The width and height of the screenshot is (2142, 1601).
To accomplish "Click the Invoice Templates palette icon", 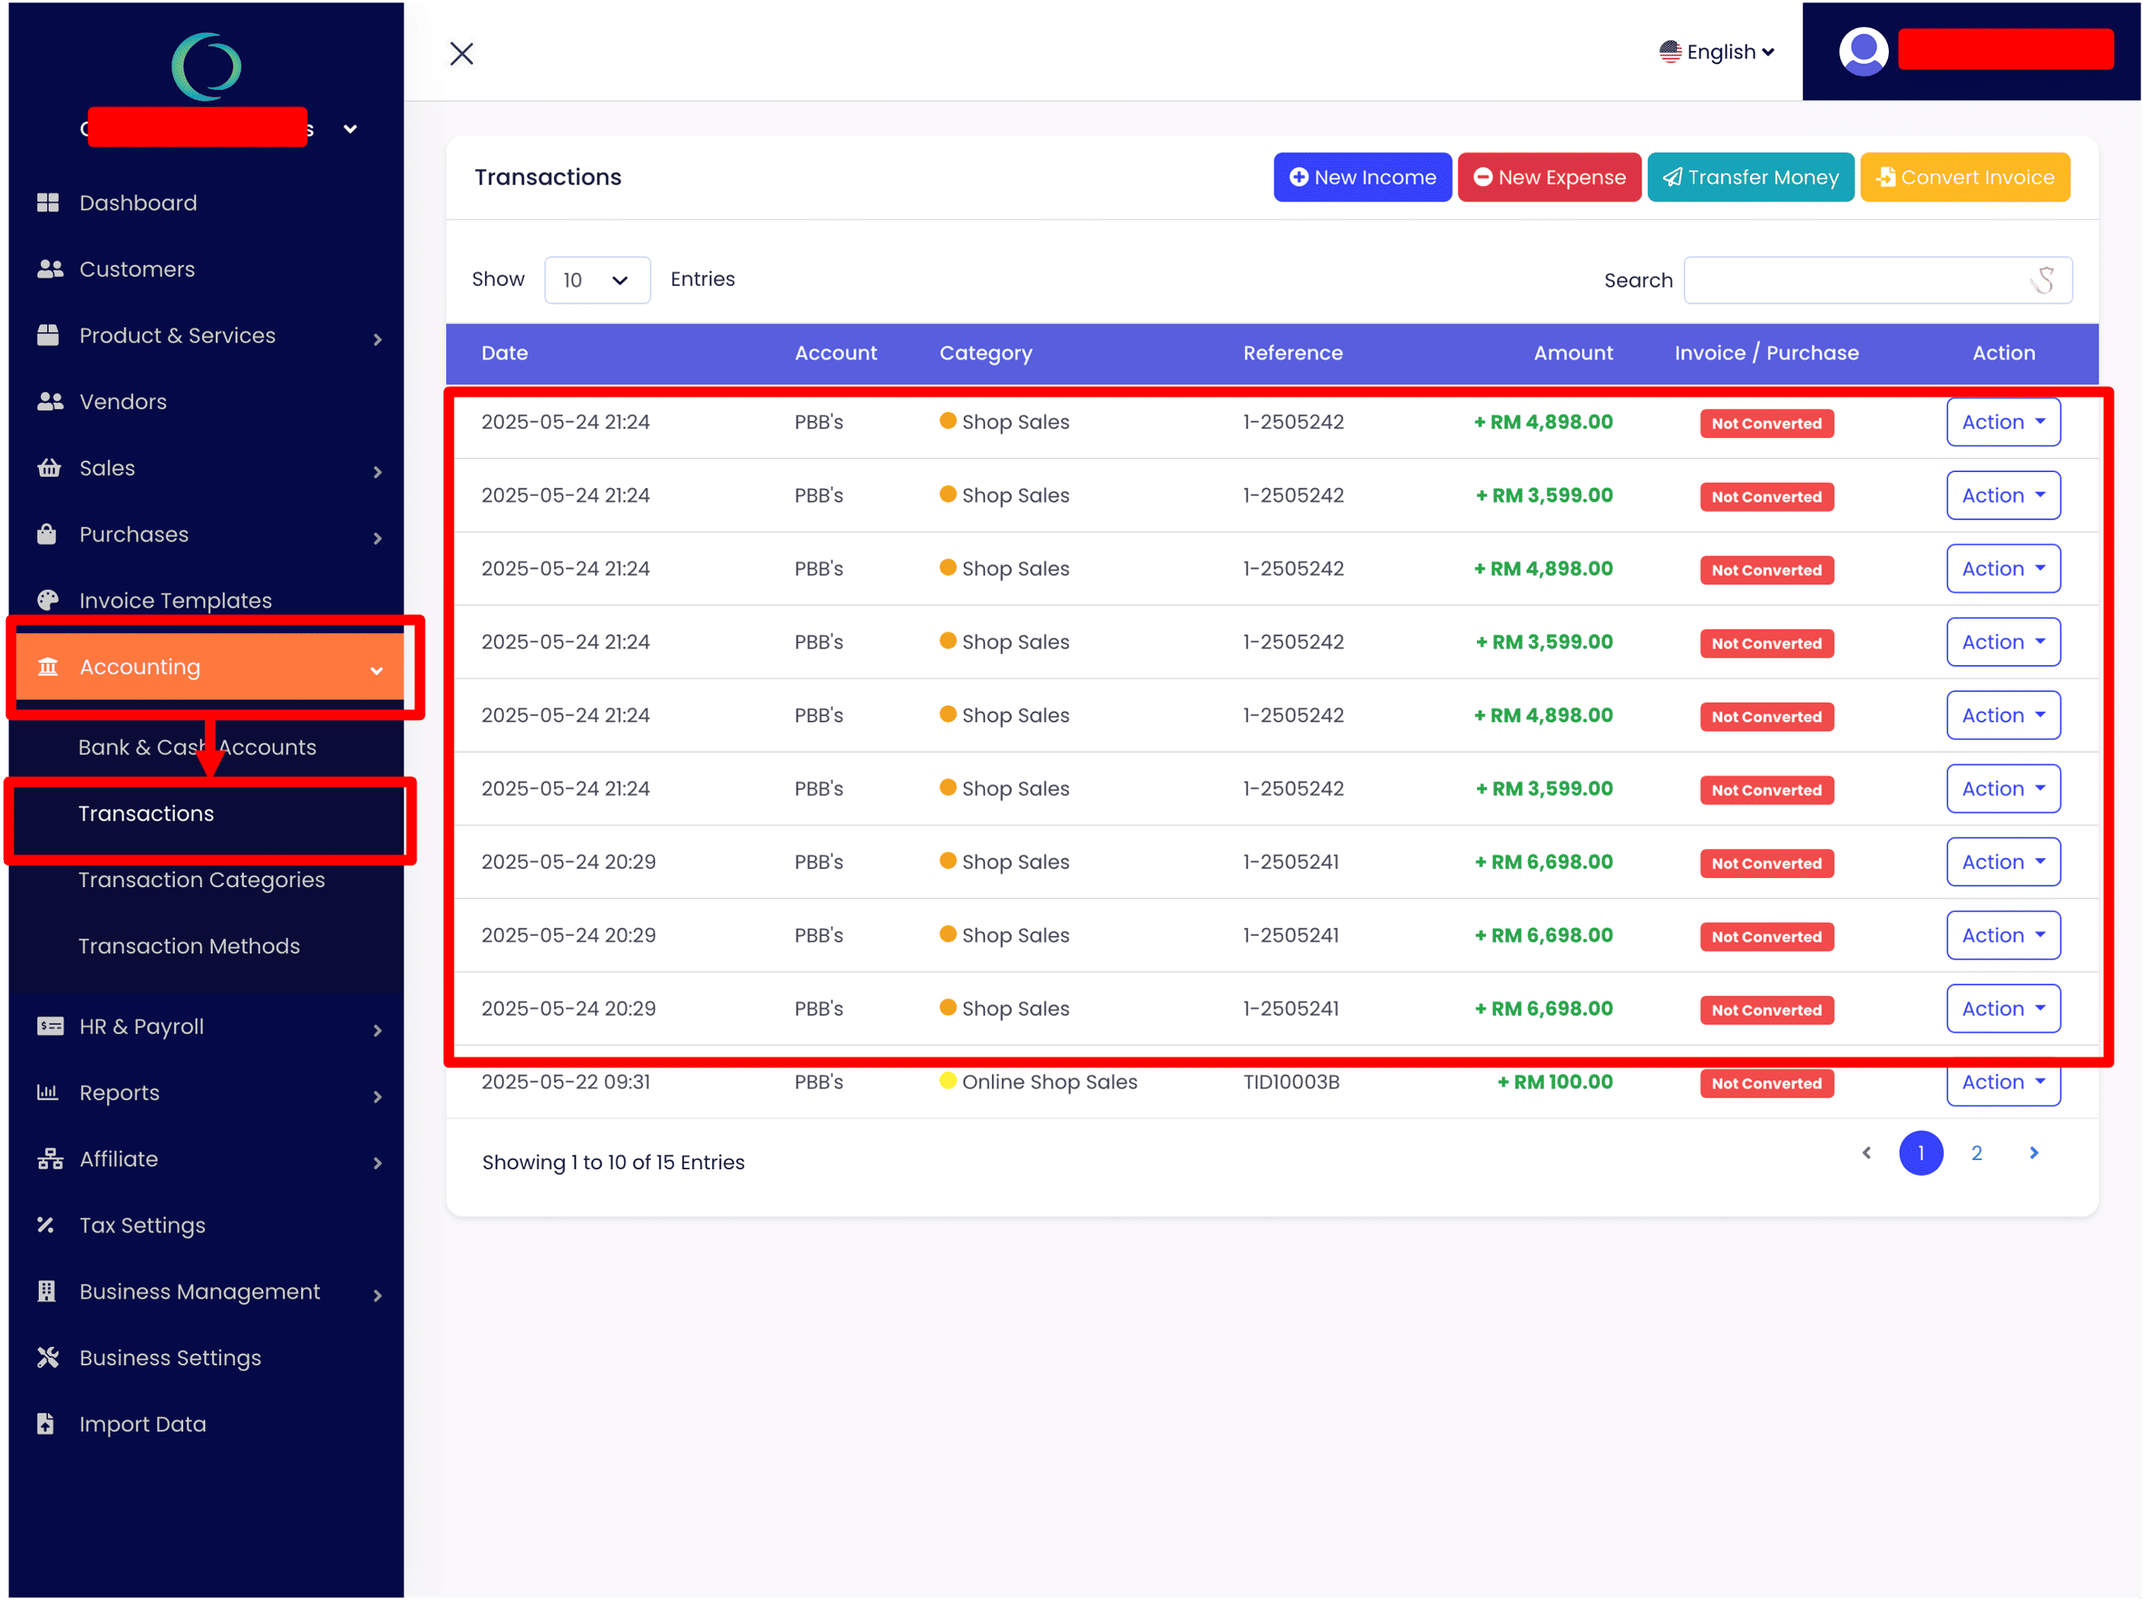I will tap(47, 600).
